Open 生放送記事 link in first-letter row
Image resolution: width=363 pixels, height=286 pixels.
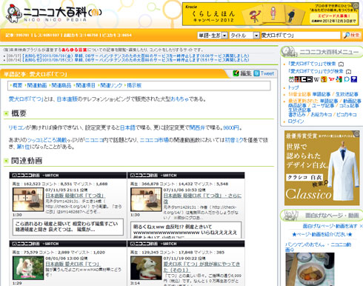[347, 94]
